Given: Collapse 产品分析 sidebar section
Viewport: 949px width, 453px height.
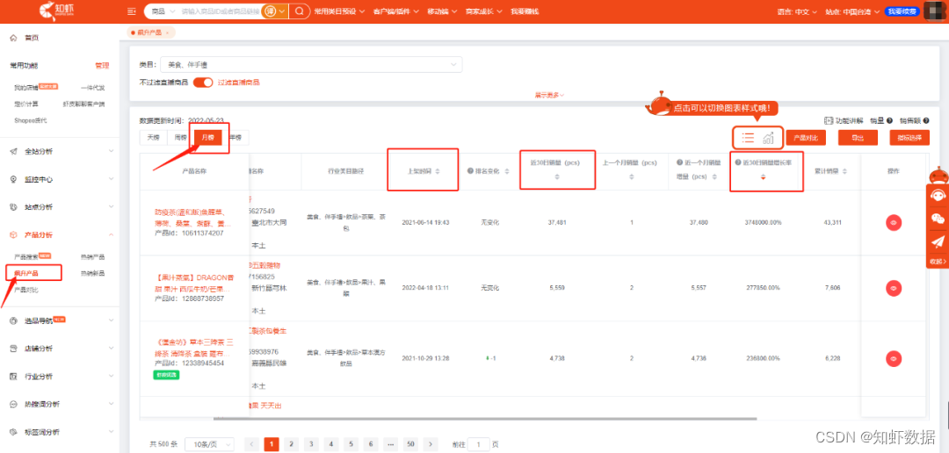Looking at the screenshot, I should tap(62, 234).
